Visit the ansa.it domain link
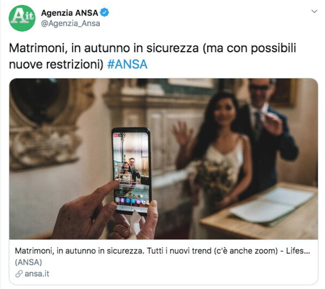Image resolution: width=325 pixels, height=289 pixels. click(x=37, y=274)
